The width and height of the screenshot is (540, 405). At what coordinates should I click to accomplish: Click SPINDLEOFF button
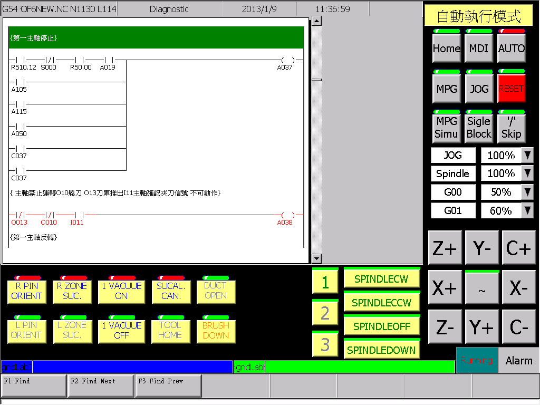coord(382,325)
